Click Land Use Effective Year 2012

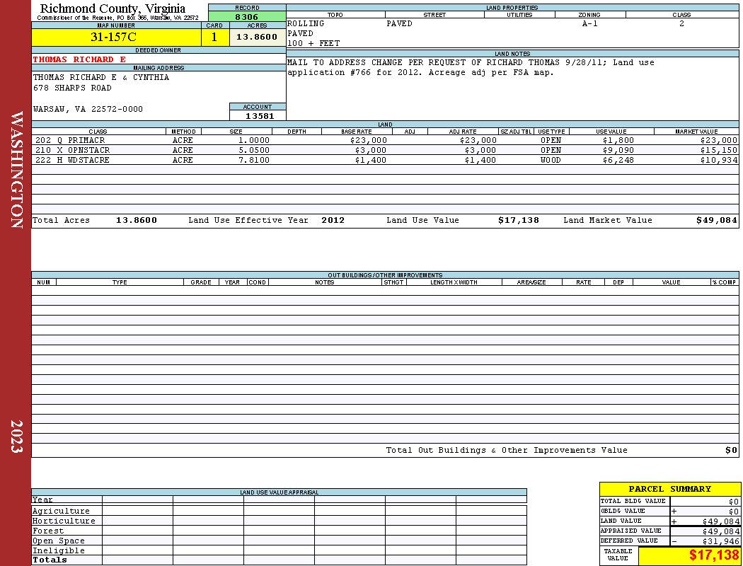[x=333, y=220]
